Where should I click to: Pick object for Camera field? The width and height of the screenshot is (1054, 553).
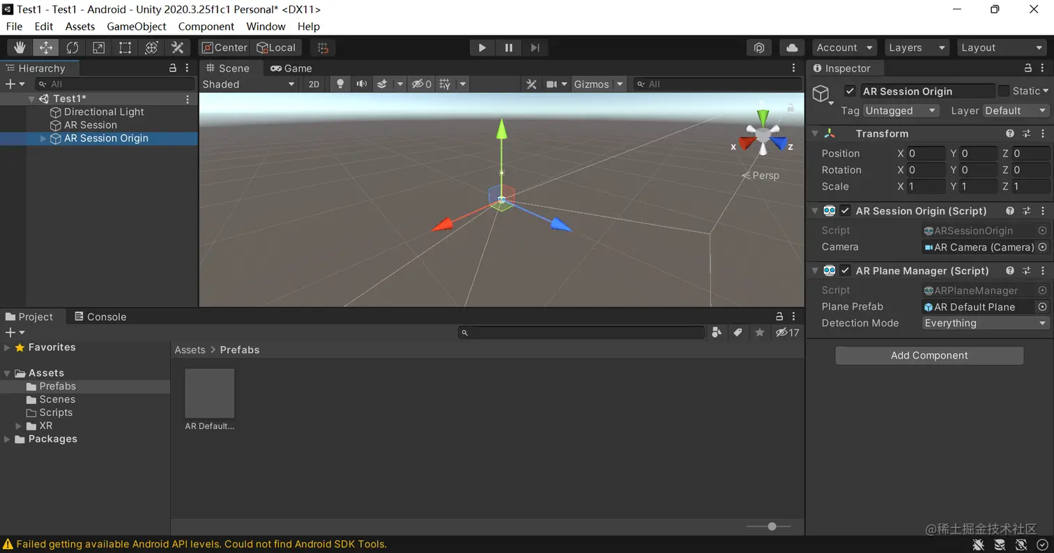(1043, 247)
